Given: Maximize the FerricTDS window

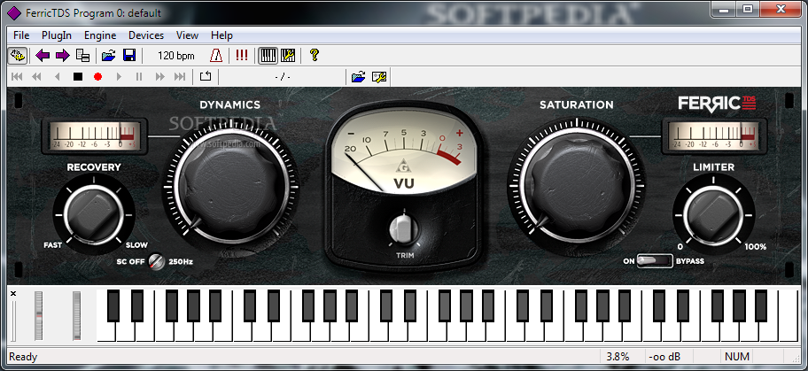Looking at the screenshot, I should [x=748, y=9].
